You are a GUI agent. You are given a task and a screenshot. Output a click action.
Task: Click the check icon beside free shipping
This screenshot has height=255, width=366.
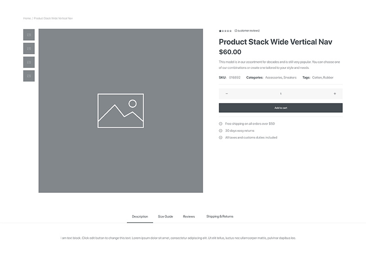pos(221,124)
